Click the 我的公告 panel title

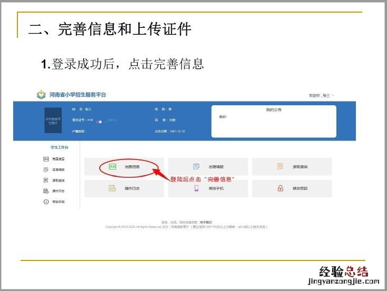[x=274, y=109]
